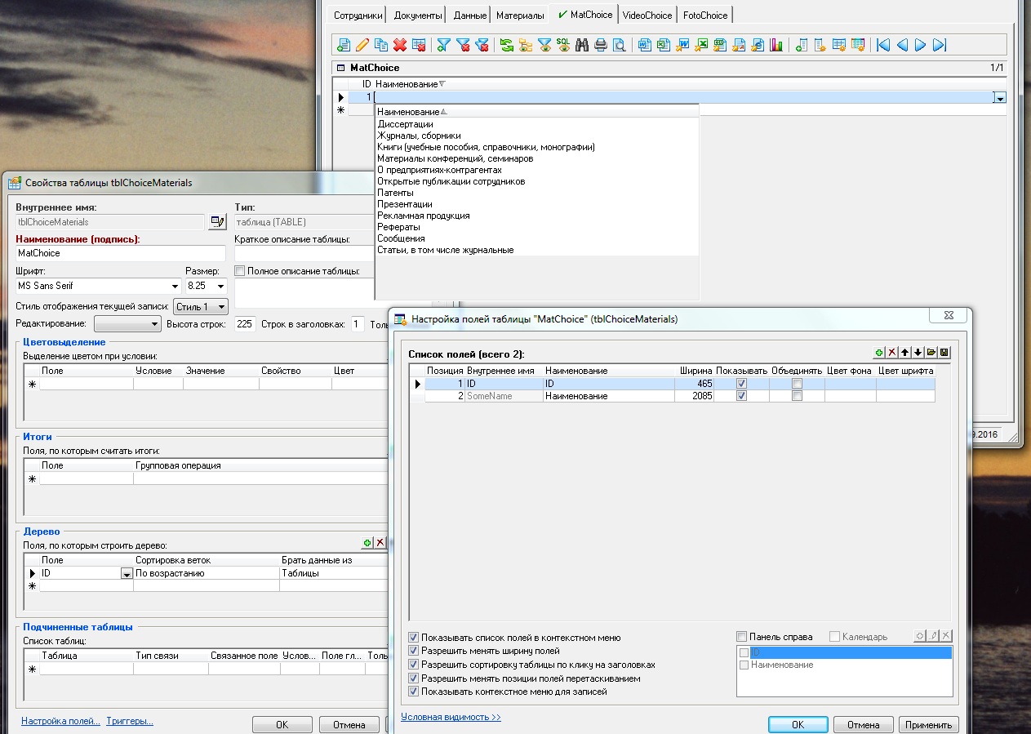1031x734 pixels.
Task: Enable the 'Панель справа' checkbox
Action: 741,637
